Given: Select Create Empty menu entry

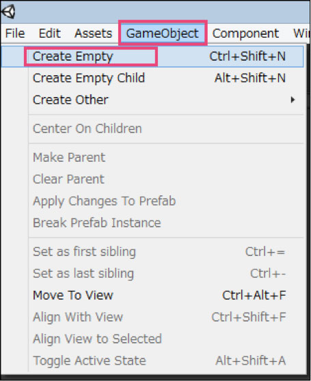Looking at the screenshot, I should click(152, 57).
